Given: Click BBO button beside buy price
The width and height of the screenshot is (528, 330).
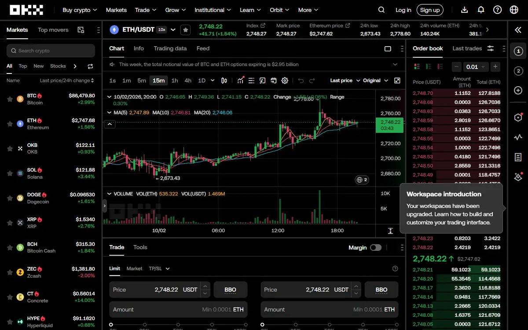Looking at the screenshot, I should 231,290.
